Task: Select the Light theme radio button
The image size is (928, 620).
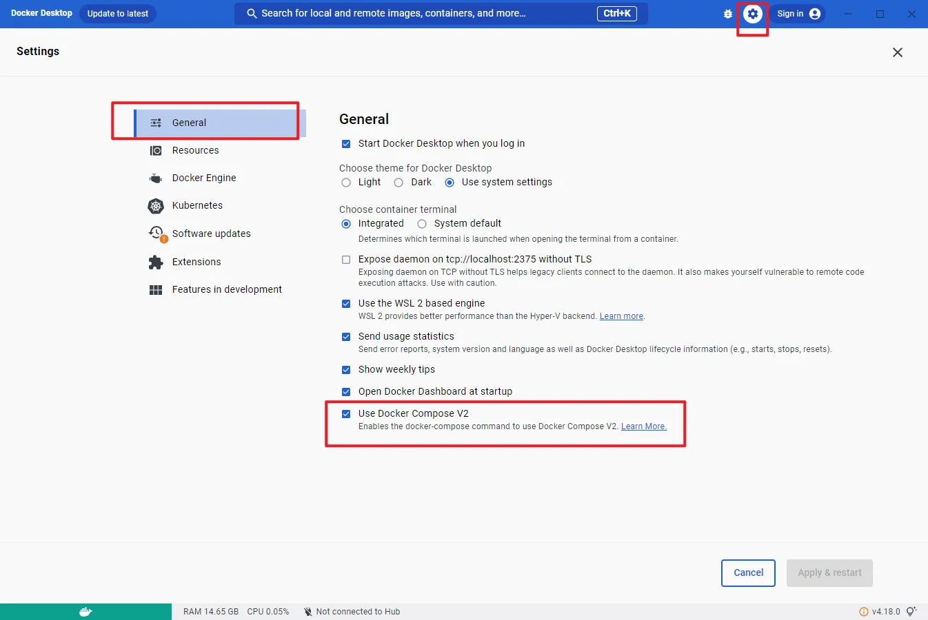Action: pos(346,183)
